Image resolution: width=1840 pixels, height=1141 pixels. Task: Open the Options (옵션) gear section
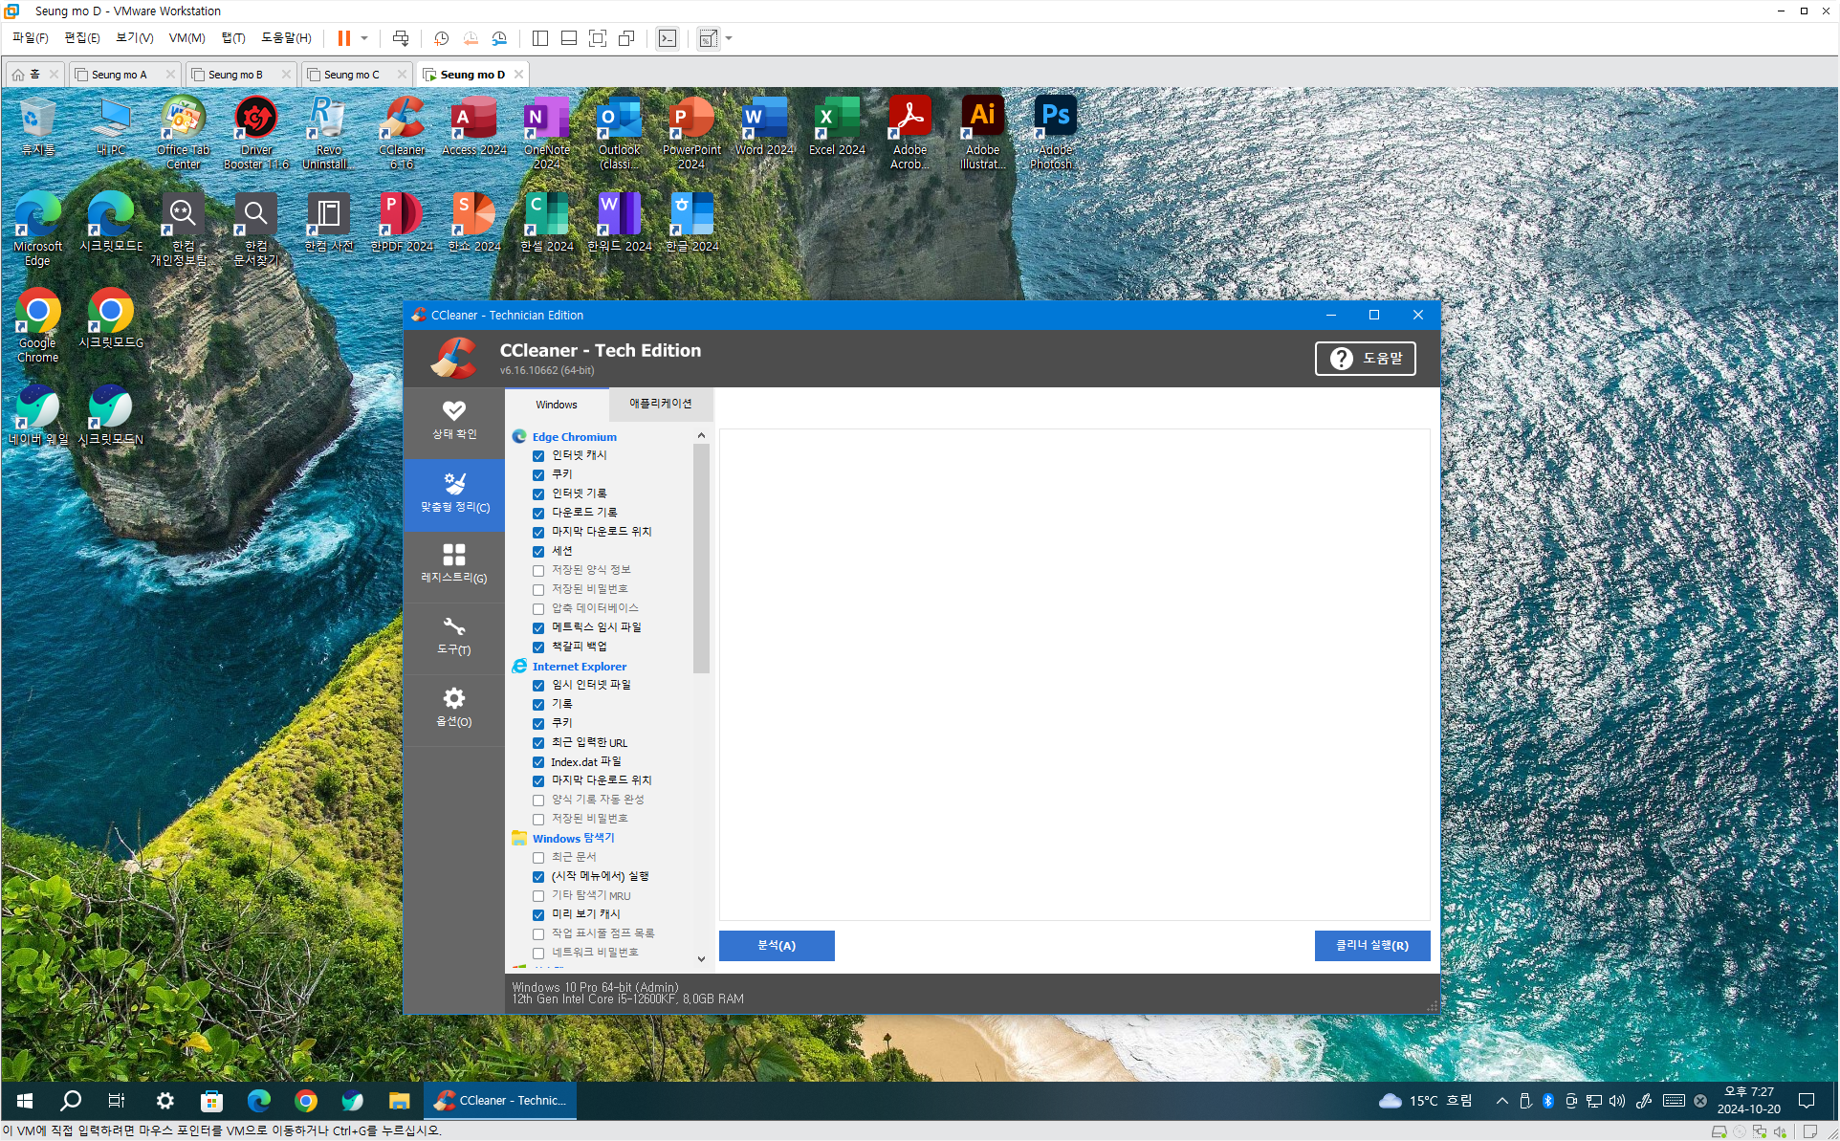[453, 708]
